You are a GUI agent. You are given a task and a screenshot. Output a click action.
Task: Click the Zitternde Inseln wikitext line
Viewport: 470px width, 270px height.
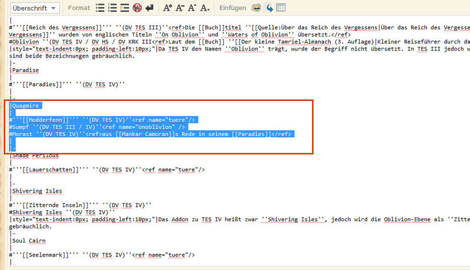[76, 205]
